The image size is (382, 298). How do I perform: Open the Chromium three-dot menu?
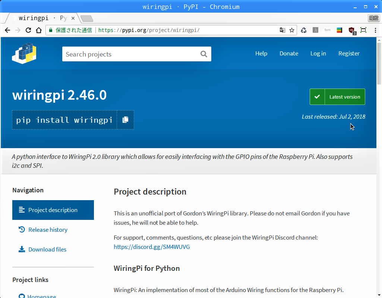coord(375,30)
